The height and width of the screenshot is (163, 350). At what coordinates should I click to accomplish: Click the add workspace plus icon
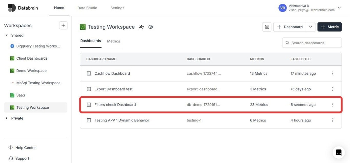coord(63,25)
